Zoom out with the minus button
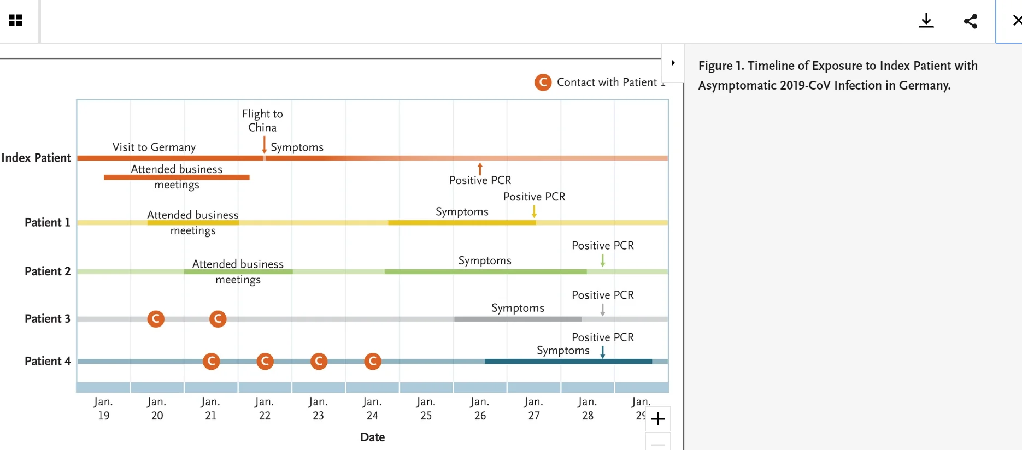The image size is (1022, 450). [658, 443]
